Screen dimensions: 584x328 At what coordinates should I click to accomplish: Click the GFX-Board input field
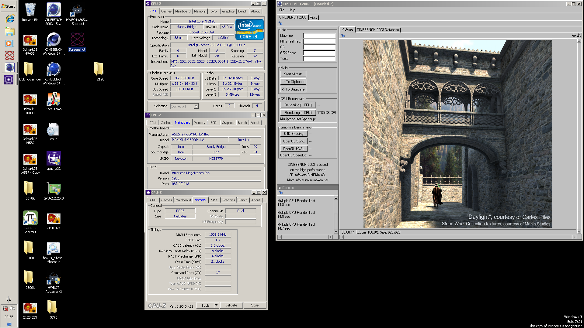coord(319,53)
